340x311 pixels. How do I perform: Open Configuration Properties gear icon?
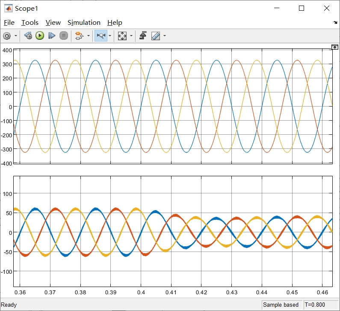(7, 36)
